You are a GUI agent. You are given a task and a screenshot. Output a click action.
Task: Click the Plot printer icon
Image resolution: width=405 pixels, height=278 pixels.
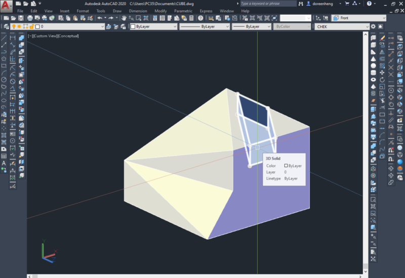click(x=30, y=18)
